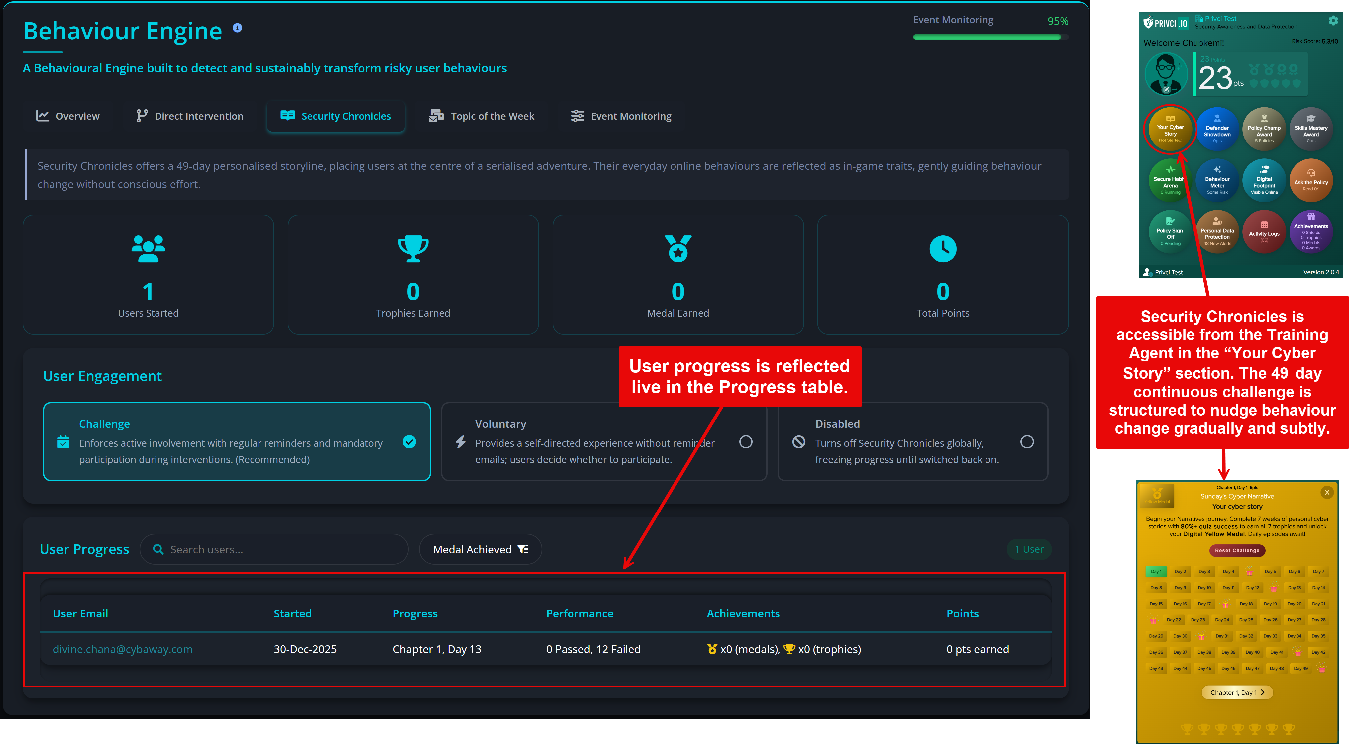Select the Defender Showdown icon
This screenshot has height=744, width=1349.
[1217, 129]
